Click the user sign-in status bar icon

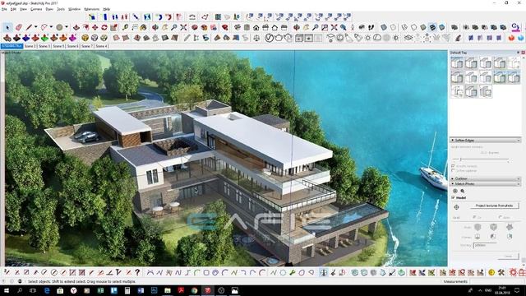tap(20, 281)
